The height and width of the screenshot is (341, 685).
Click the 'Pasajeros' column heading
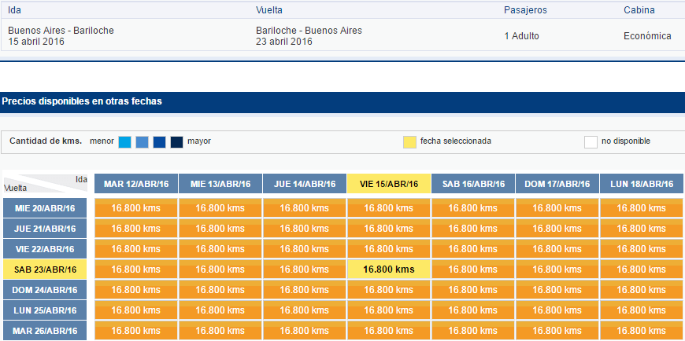[x=525, y=10]
